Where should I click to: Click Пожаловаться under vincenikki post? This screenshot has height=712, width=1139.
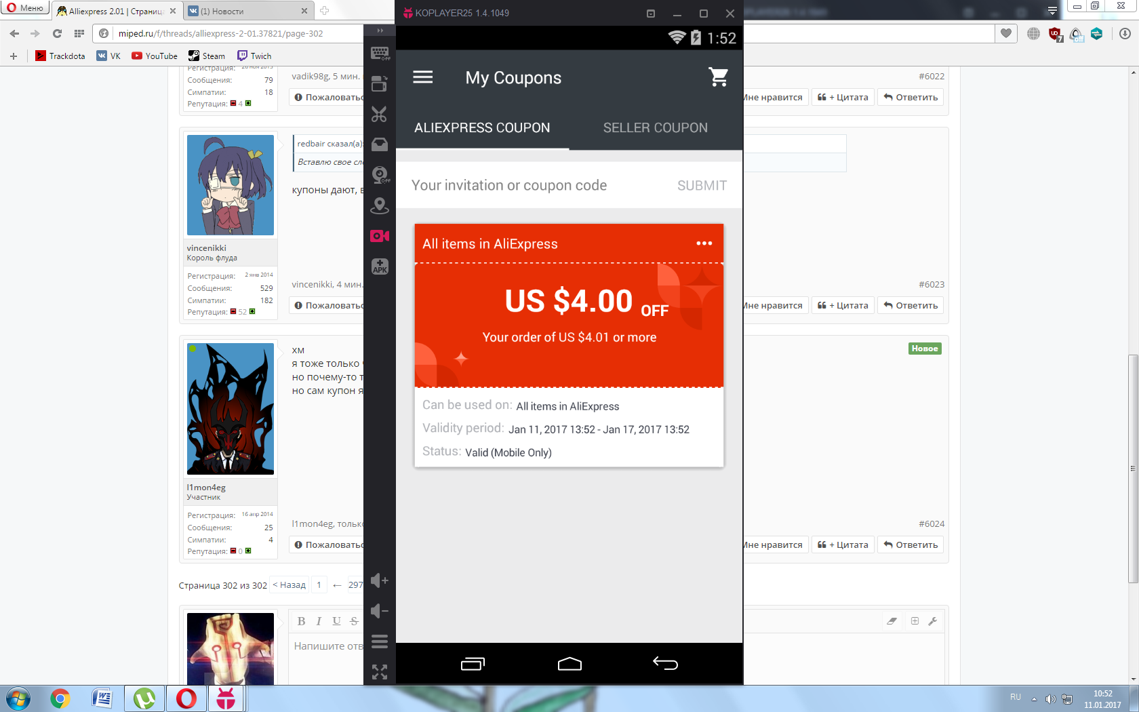pyautogui.click(x=327, y=305)
